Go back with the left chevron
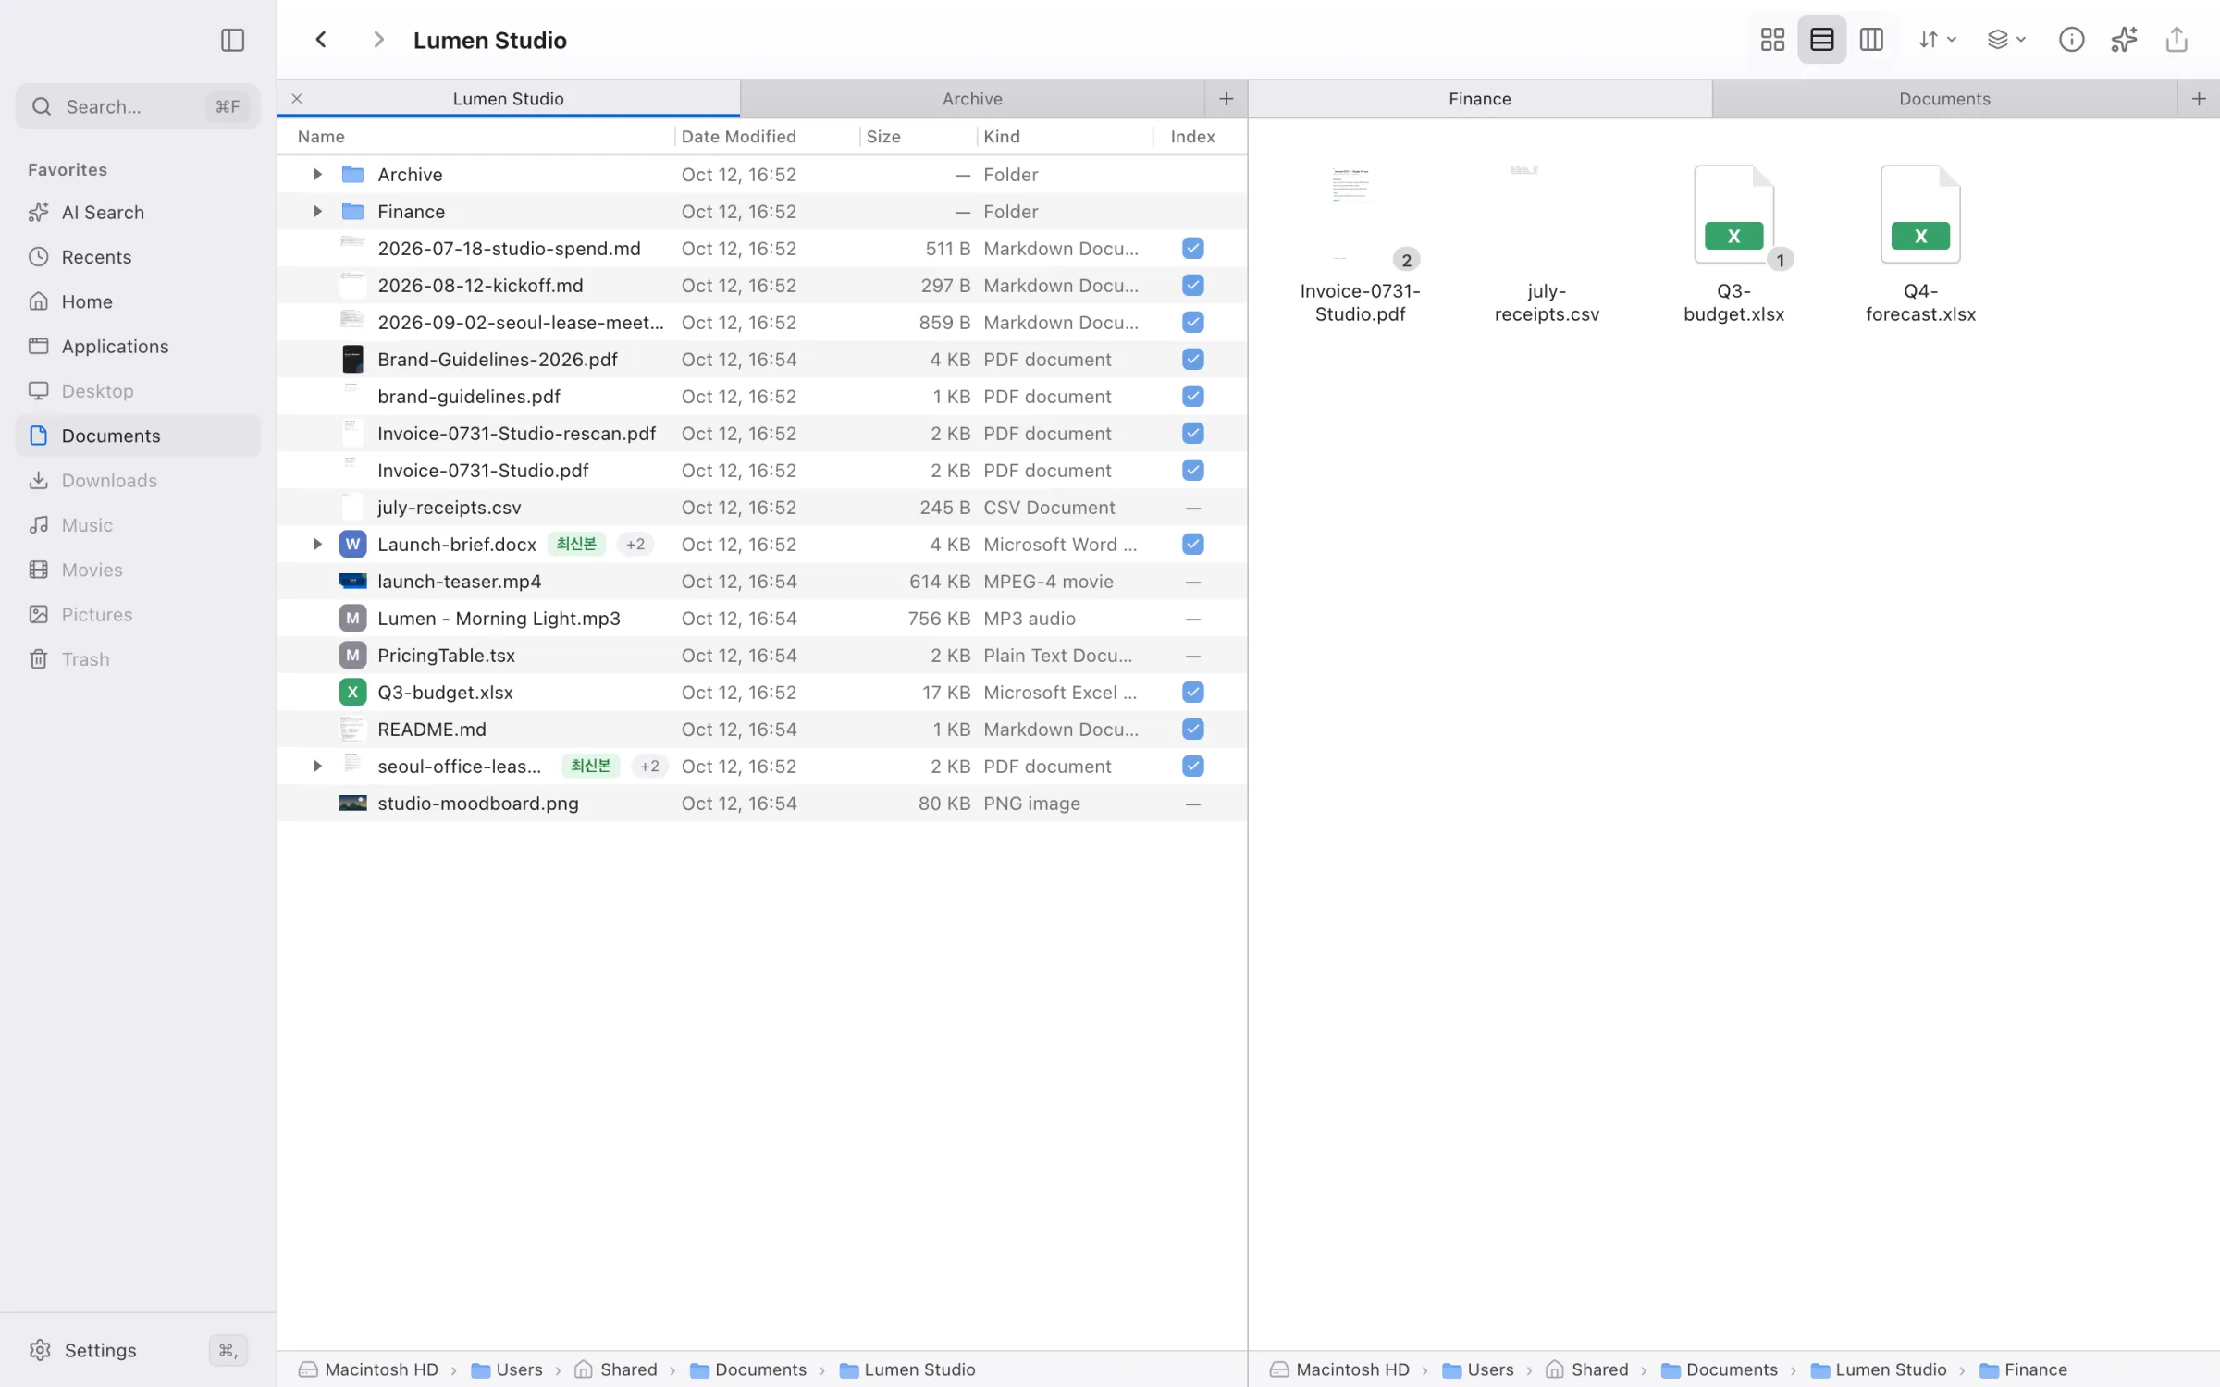The image size is (2220, 1387). point(321,40)
